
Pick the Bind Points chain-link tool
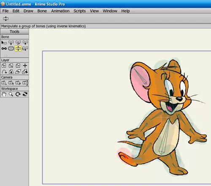(4, 49)
